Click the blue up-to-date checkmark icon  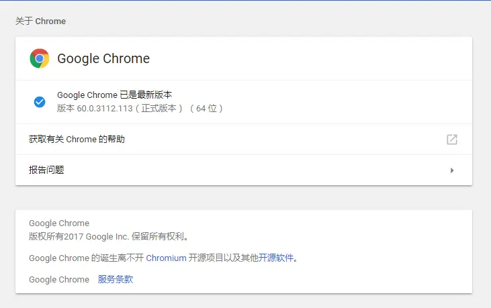pos(40,101)
